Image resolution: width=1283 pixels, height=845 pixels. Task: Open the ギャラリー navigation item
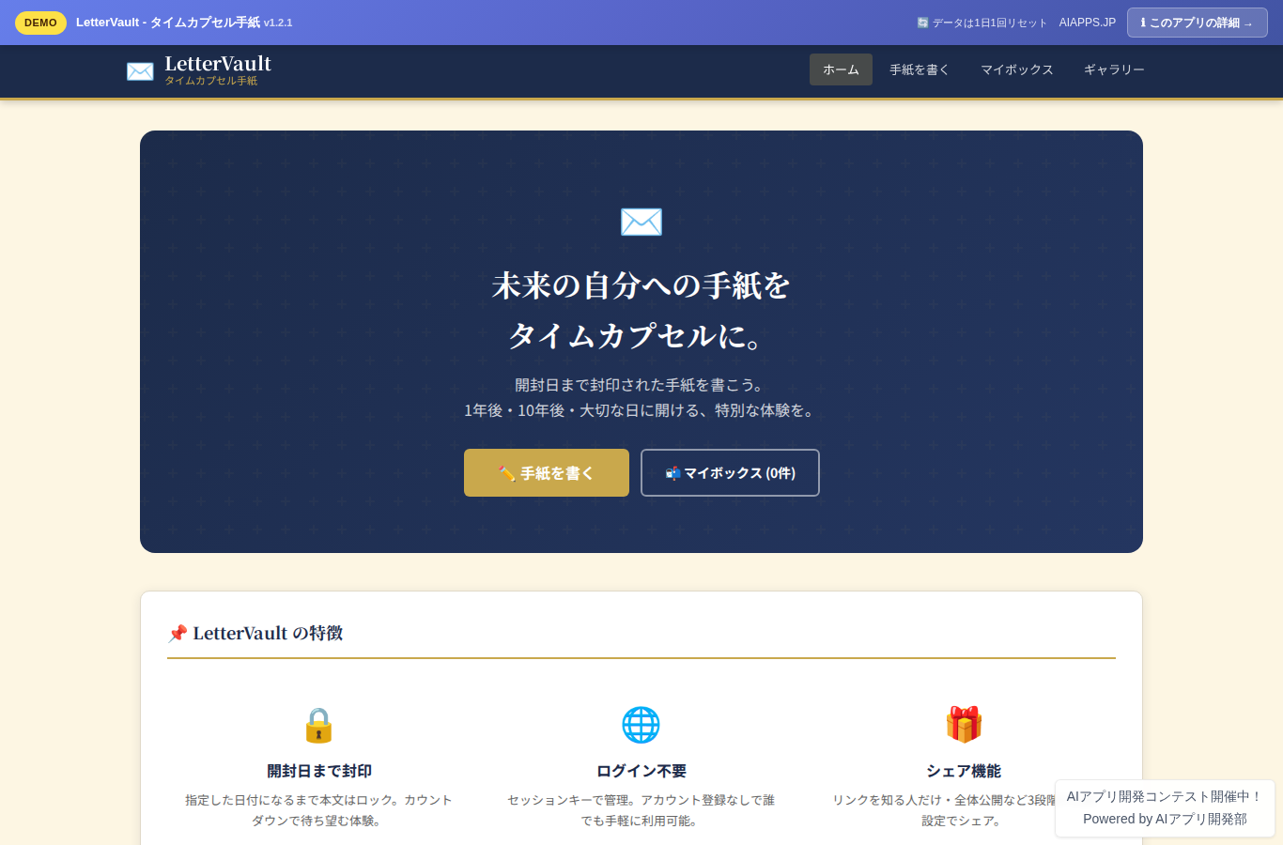[1114, 69]
